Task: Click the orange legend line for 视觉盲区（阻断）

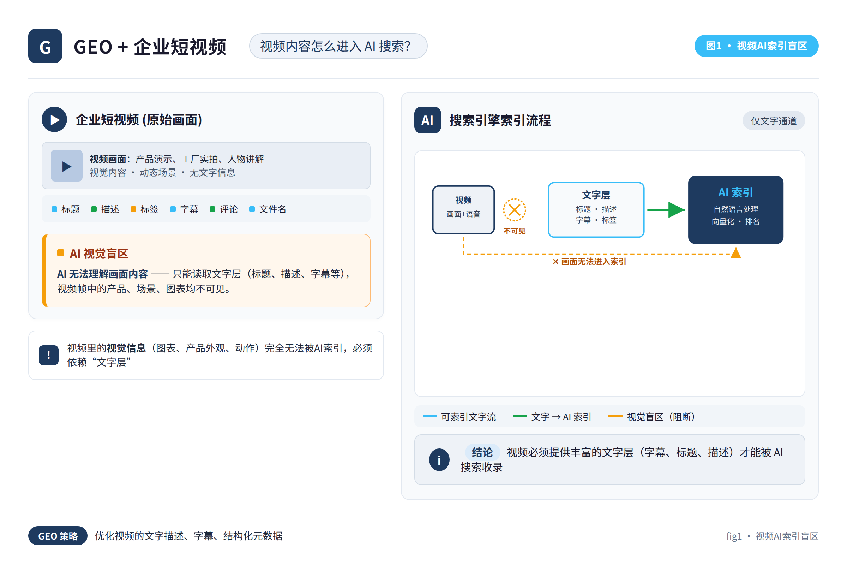Action: [615, 417]
